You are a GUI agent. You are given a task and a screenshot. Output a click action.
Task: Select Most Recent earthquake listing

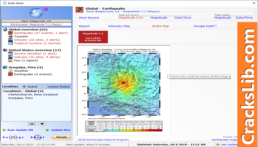(x=89, y=18)
